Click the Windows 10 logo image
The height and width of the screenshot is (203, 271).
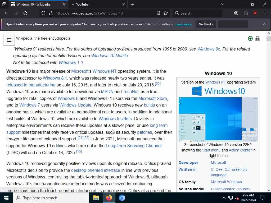218,91
